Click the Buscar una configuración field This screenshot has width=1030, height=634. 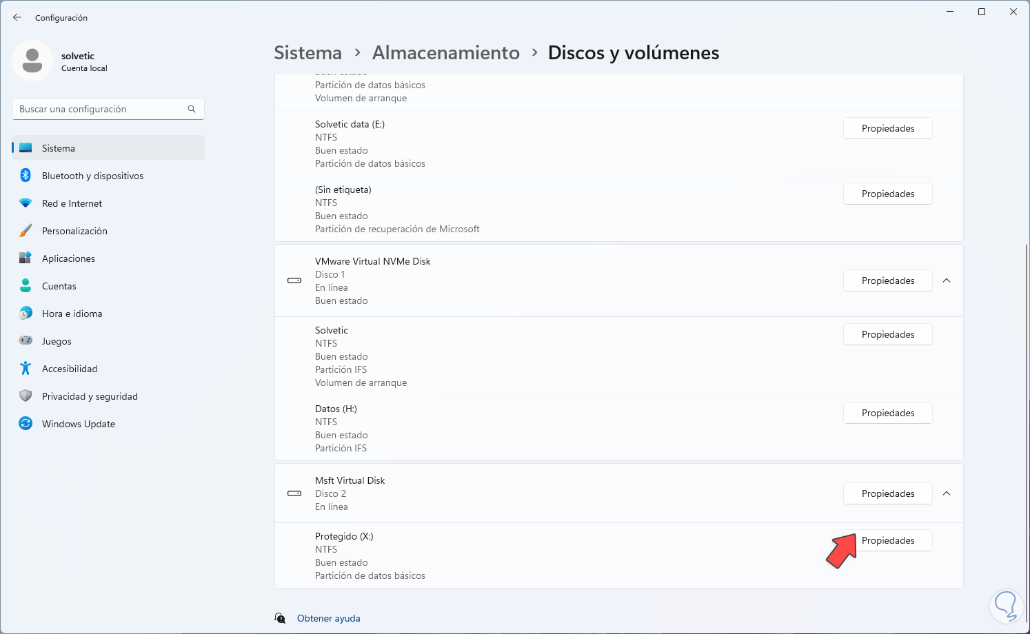click(x=100, y=109)
